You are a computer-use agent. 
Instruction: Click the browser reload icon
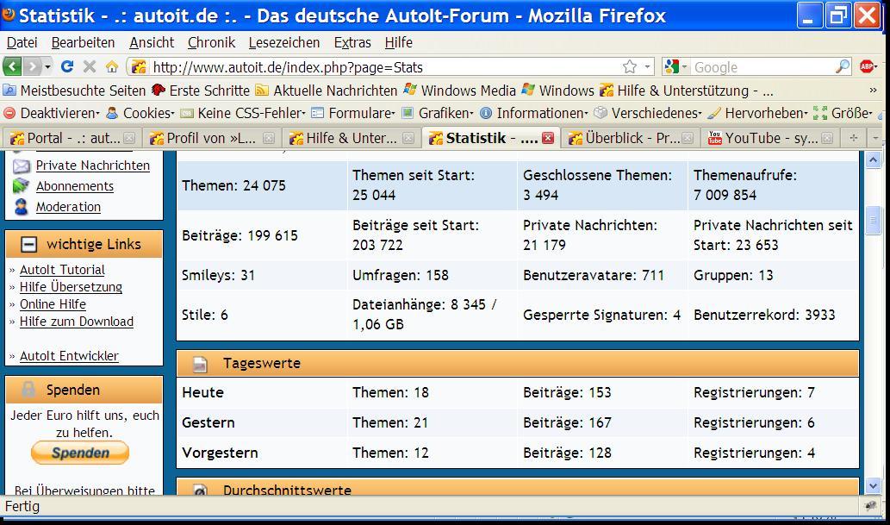click(67, 66)
